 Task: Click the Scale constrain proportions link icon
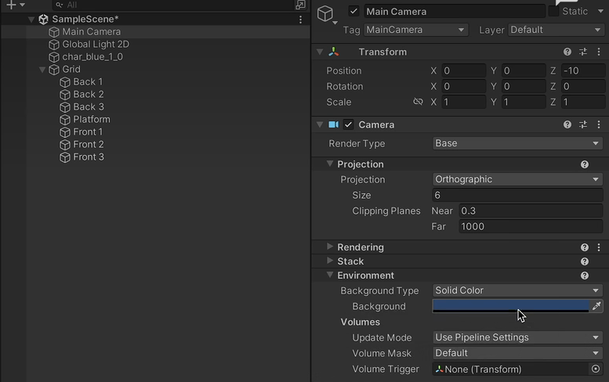point(418,102)
